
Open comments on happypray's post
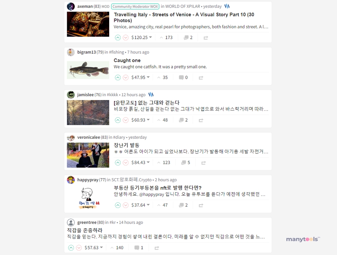(x=183, y=205)
